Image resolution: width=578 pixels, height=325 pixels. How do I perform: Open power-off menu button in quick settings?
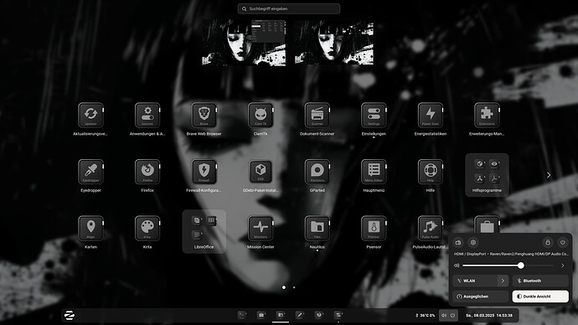coord(563,242)
